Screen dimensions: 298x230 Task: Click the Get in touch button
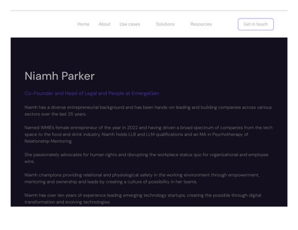256,24
